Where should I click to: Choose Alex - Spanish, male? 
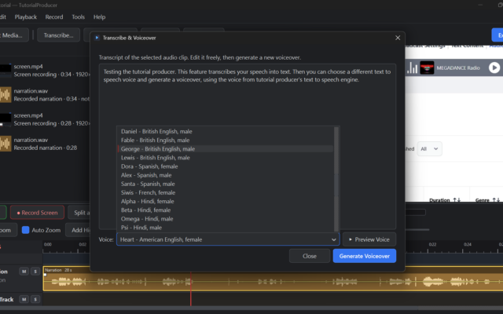226,175
